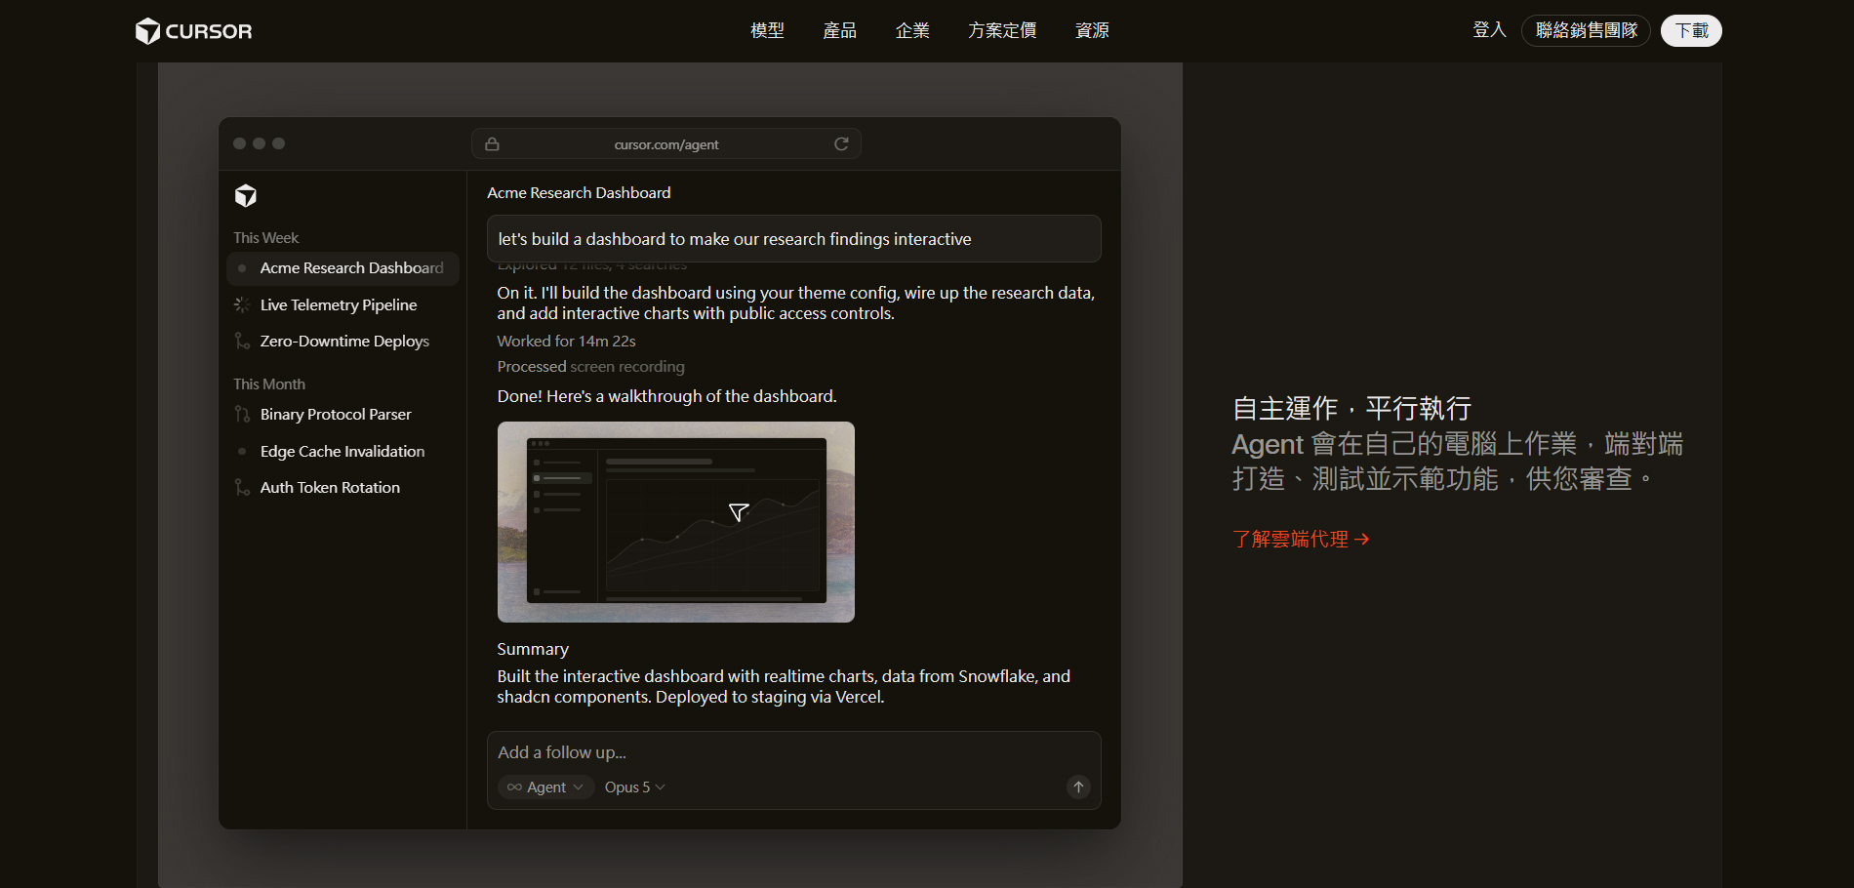Open the 模型 menu
Screen dimensions: 1854x888
pyautogui.click(x=767, y=31)
